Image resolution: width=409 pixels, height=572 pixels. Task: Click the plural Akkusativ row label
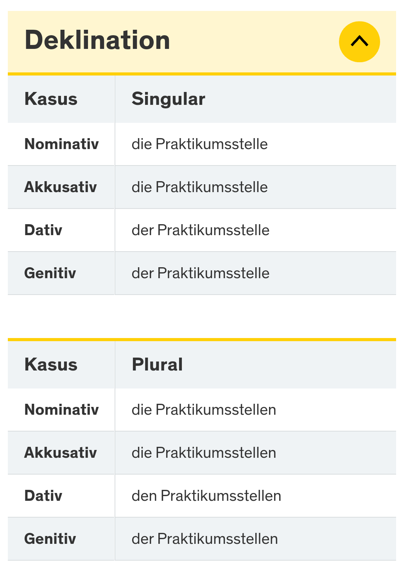point(61,453)
